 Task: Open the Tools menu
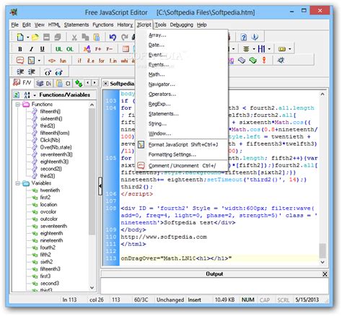[x=160, y=25]
